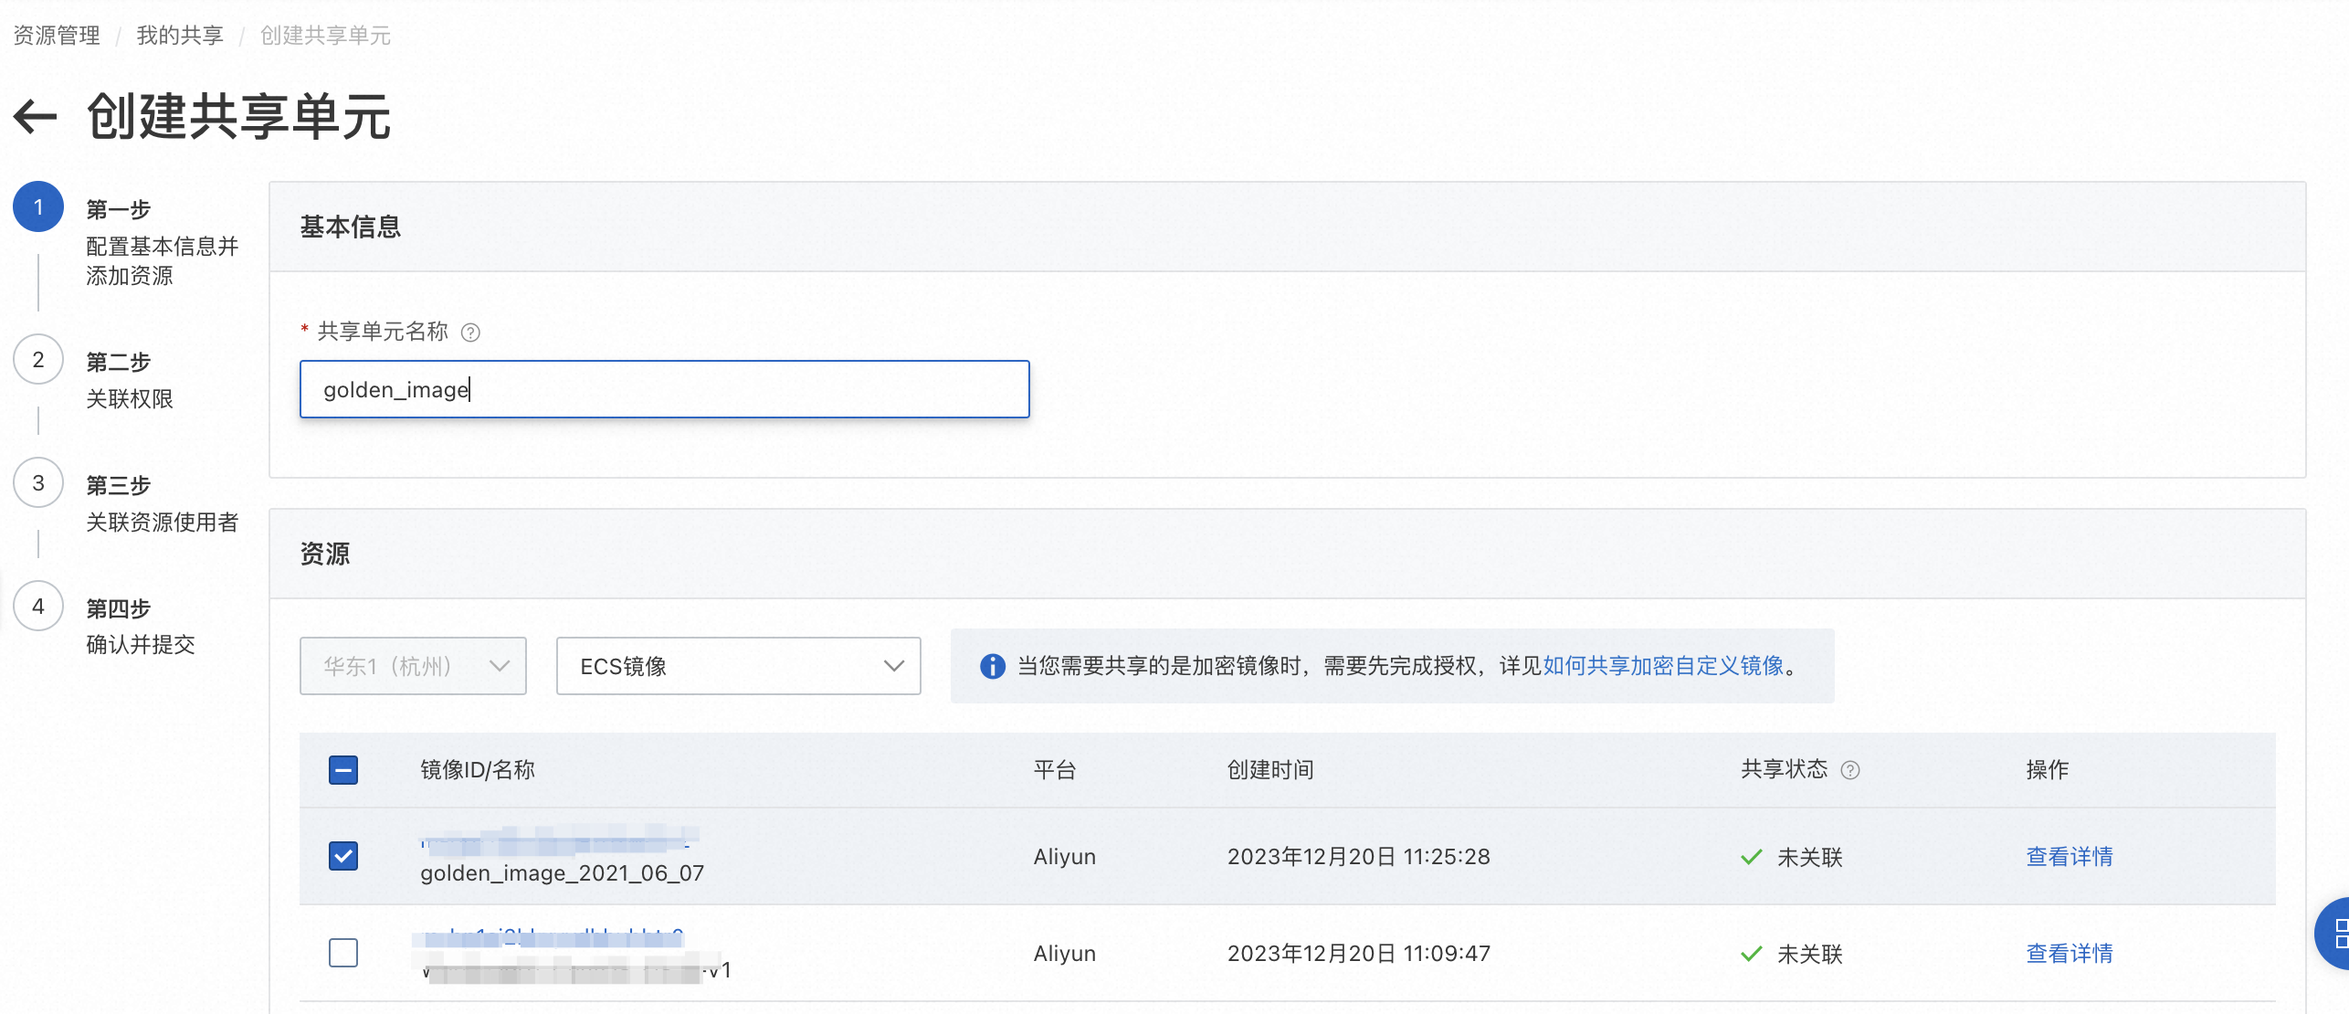Click step 3 circle icon
The height and width of the screenshot is (1014, 2349).
tap(38, 483)
